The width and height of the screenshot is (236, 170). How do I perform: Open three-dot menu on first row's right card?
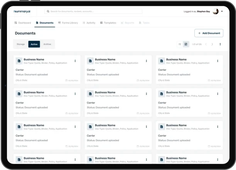[217, 61]
